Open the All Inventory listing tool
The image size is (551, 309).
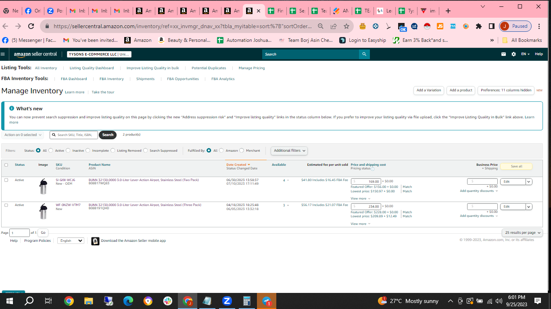(46, 68)
